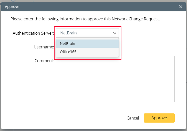Click the Authentication Server label
Image resolution: width=187 pixels, height=131 pixels.
[x=33, y=33]
